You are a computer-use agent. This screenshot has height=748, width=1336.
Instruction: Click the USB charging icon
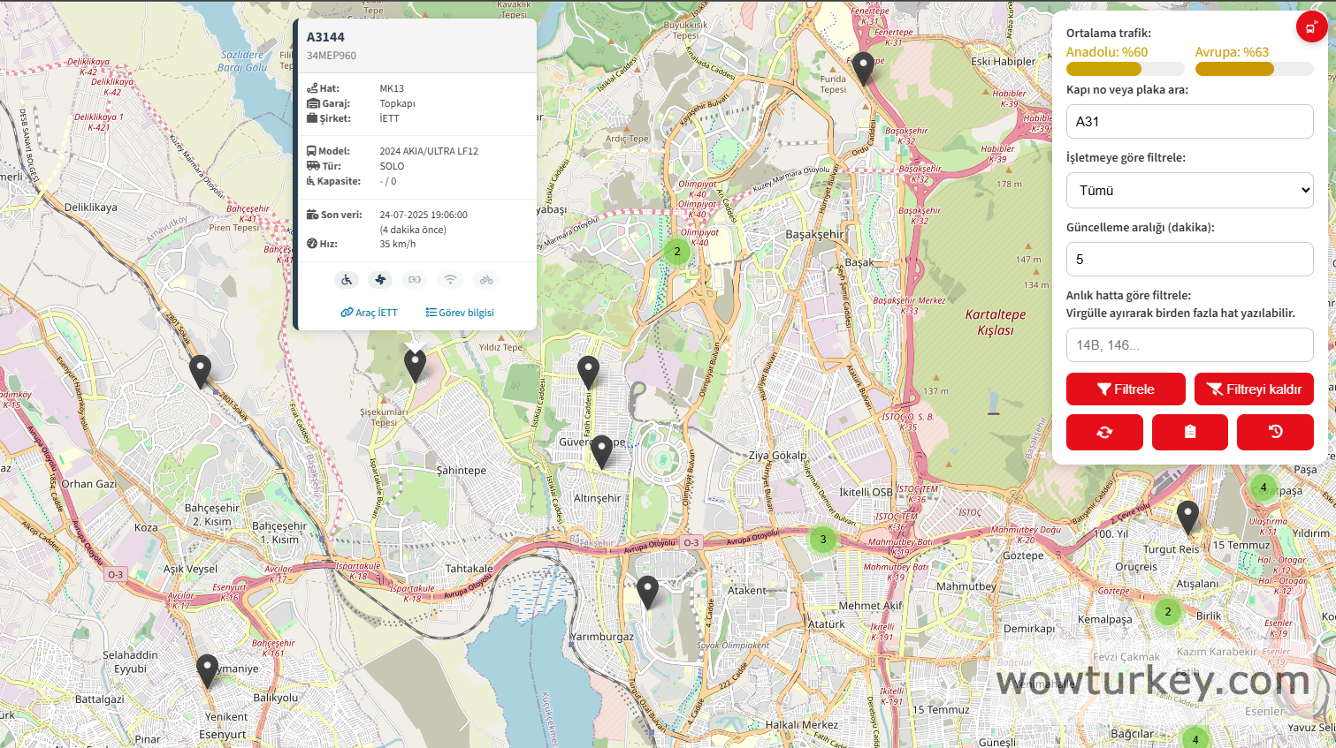coord(415,280)
